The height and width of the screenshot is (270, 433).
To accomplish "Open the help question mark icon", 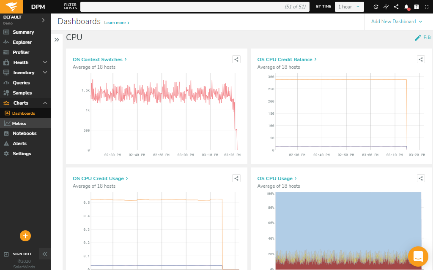I will [417, 7].
